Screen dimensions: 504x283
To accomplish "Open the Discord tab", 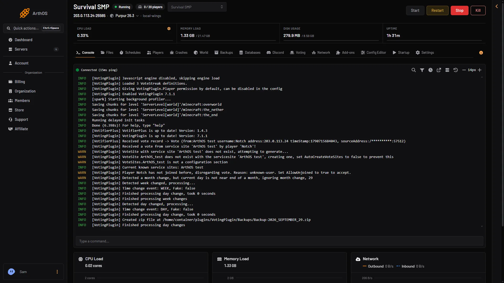I will pyautogui.click(x=275, y=53).
